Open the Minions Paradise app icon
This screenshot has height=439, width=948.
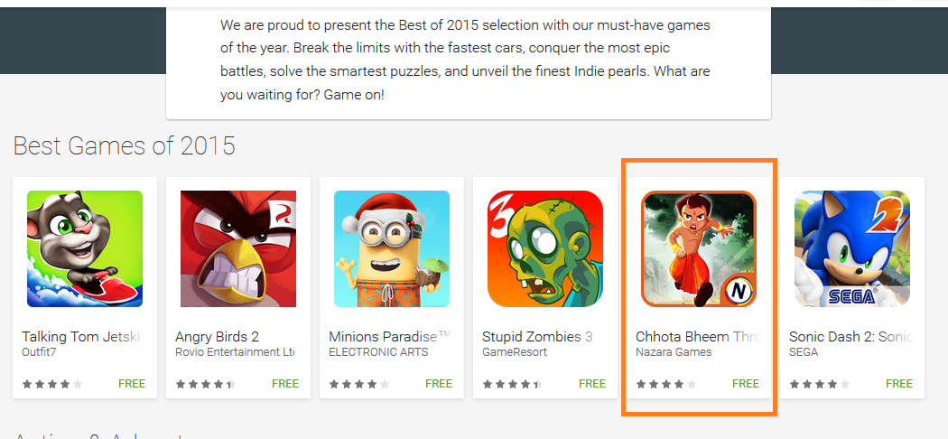click(x=392, y=248)
